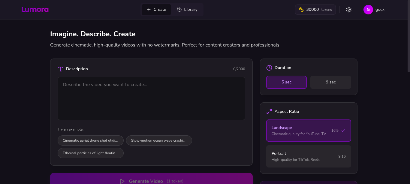Click the Generate Video button
Image resolution: width=410 pixels, height=184 pixels.
(x=151, y=180)
